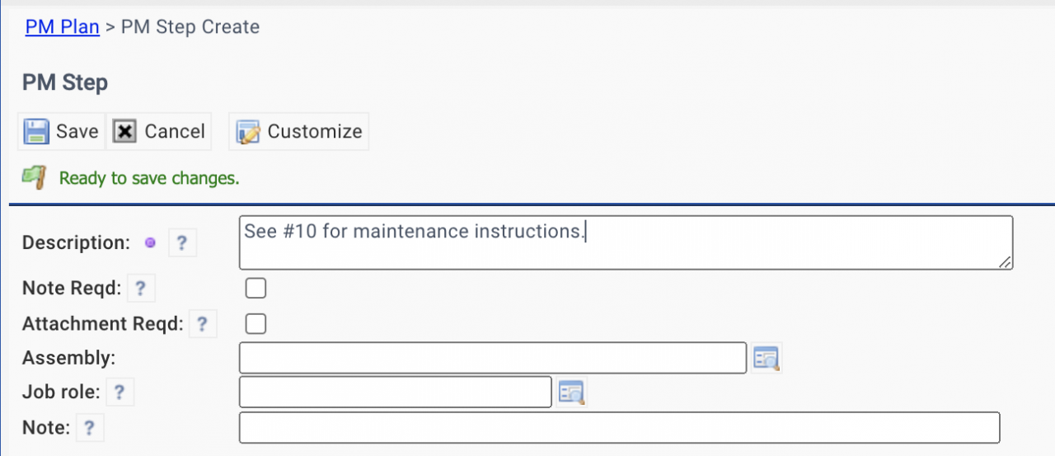Click help icon beside Description
Image resolution: width=1055 pixels, height=456 pixels.
click(182, 243)
